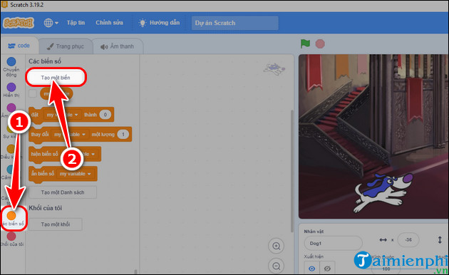Viewport: 449px width, 275px height.
Task: Select the Các biến số category
Action: [x=12, y=218]
